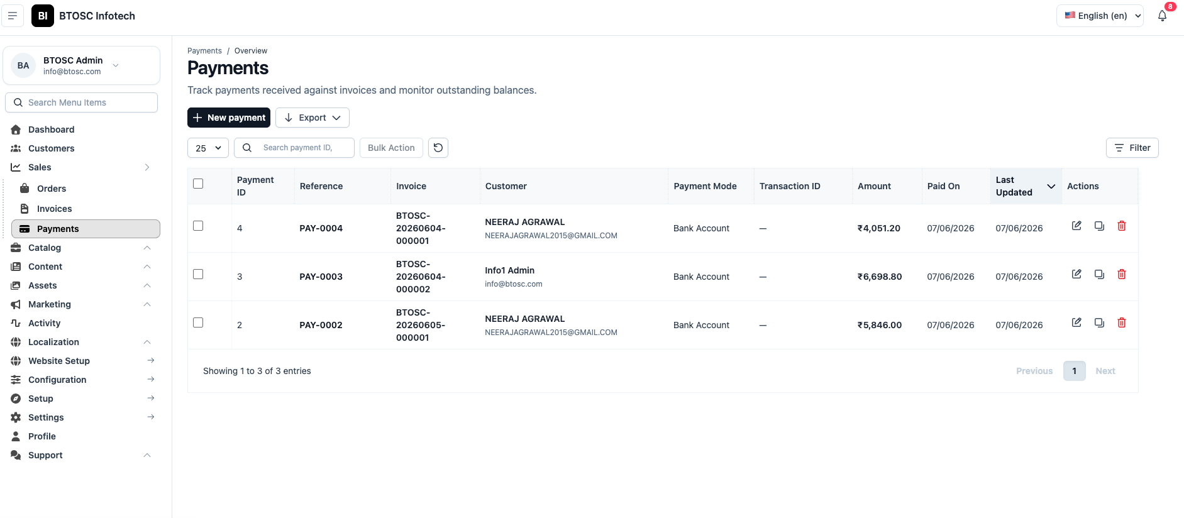This screenshot has height=518, width=1184.
Task: Go to Customers in the sidebar
Action: pos(51,148)
